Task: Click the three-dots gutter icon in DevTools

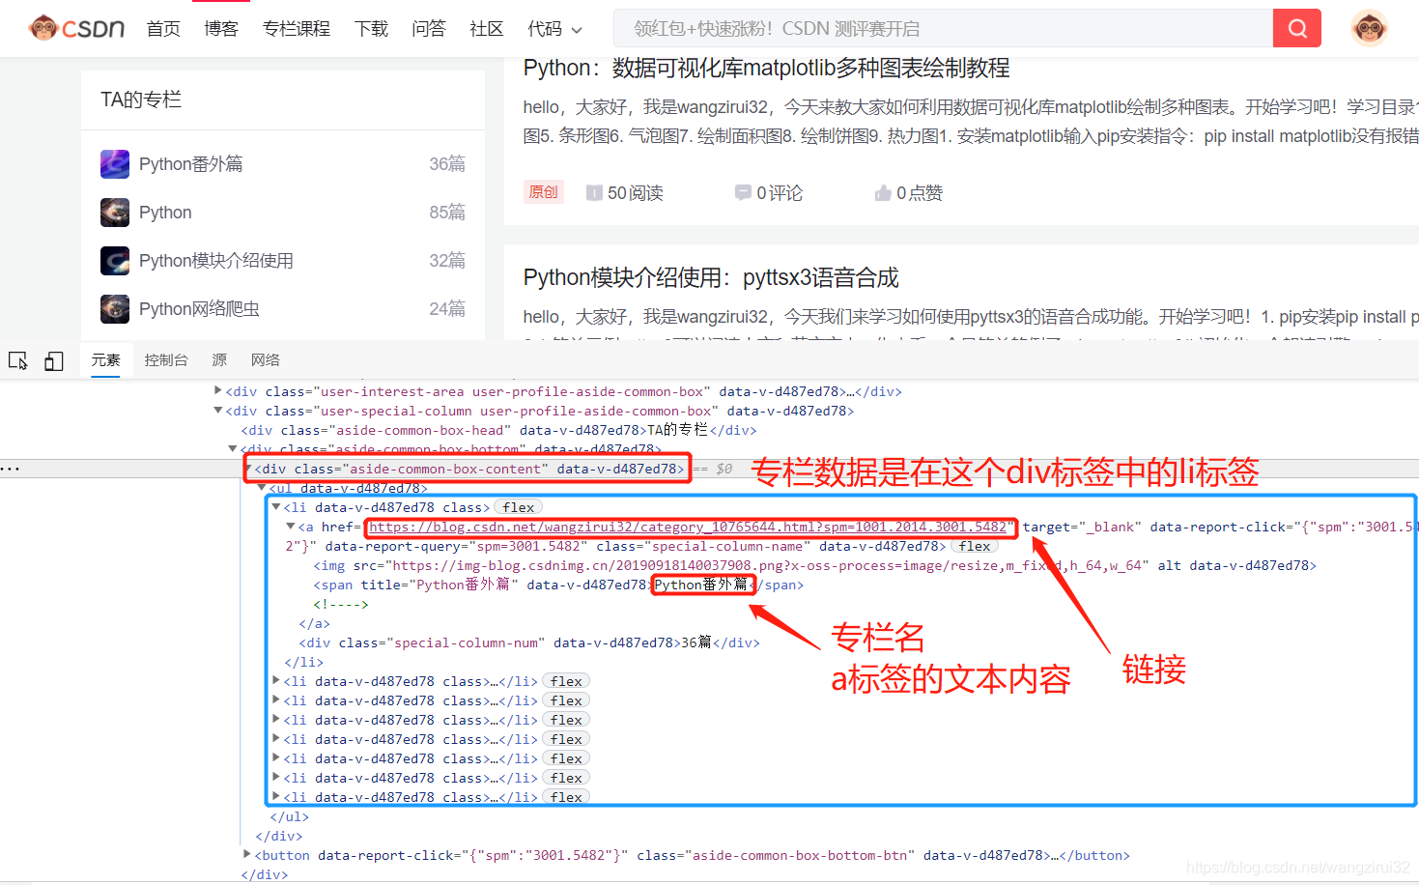Action: pos(10,469)
